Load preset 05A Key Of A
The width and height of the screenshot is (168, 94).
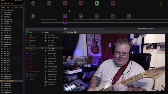coord(7,47)
